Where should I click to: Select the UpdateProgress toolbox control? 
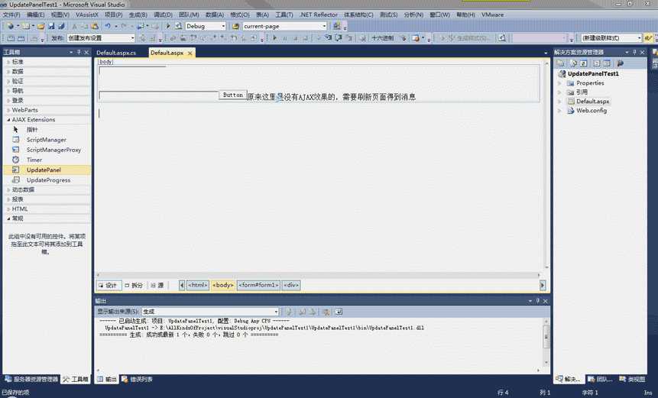pyautogui.click(x=47, y=180)
